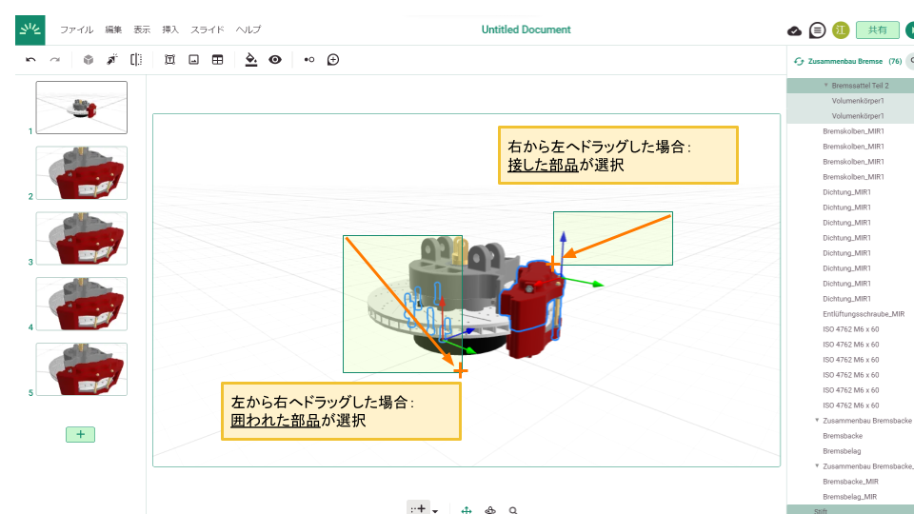Select slide thumbnail 1
Viewport: 914px width, 514px height.
click(82, 108)
